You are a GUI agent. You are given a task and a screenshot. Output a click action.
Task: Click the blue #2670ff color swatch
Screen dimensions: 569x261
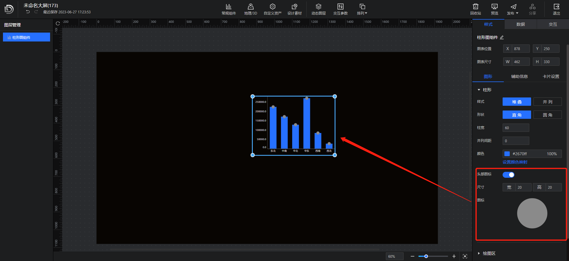507,154
